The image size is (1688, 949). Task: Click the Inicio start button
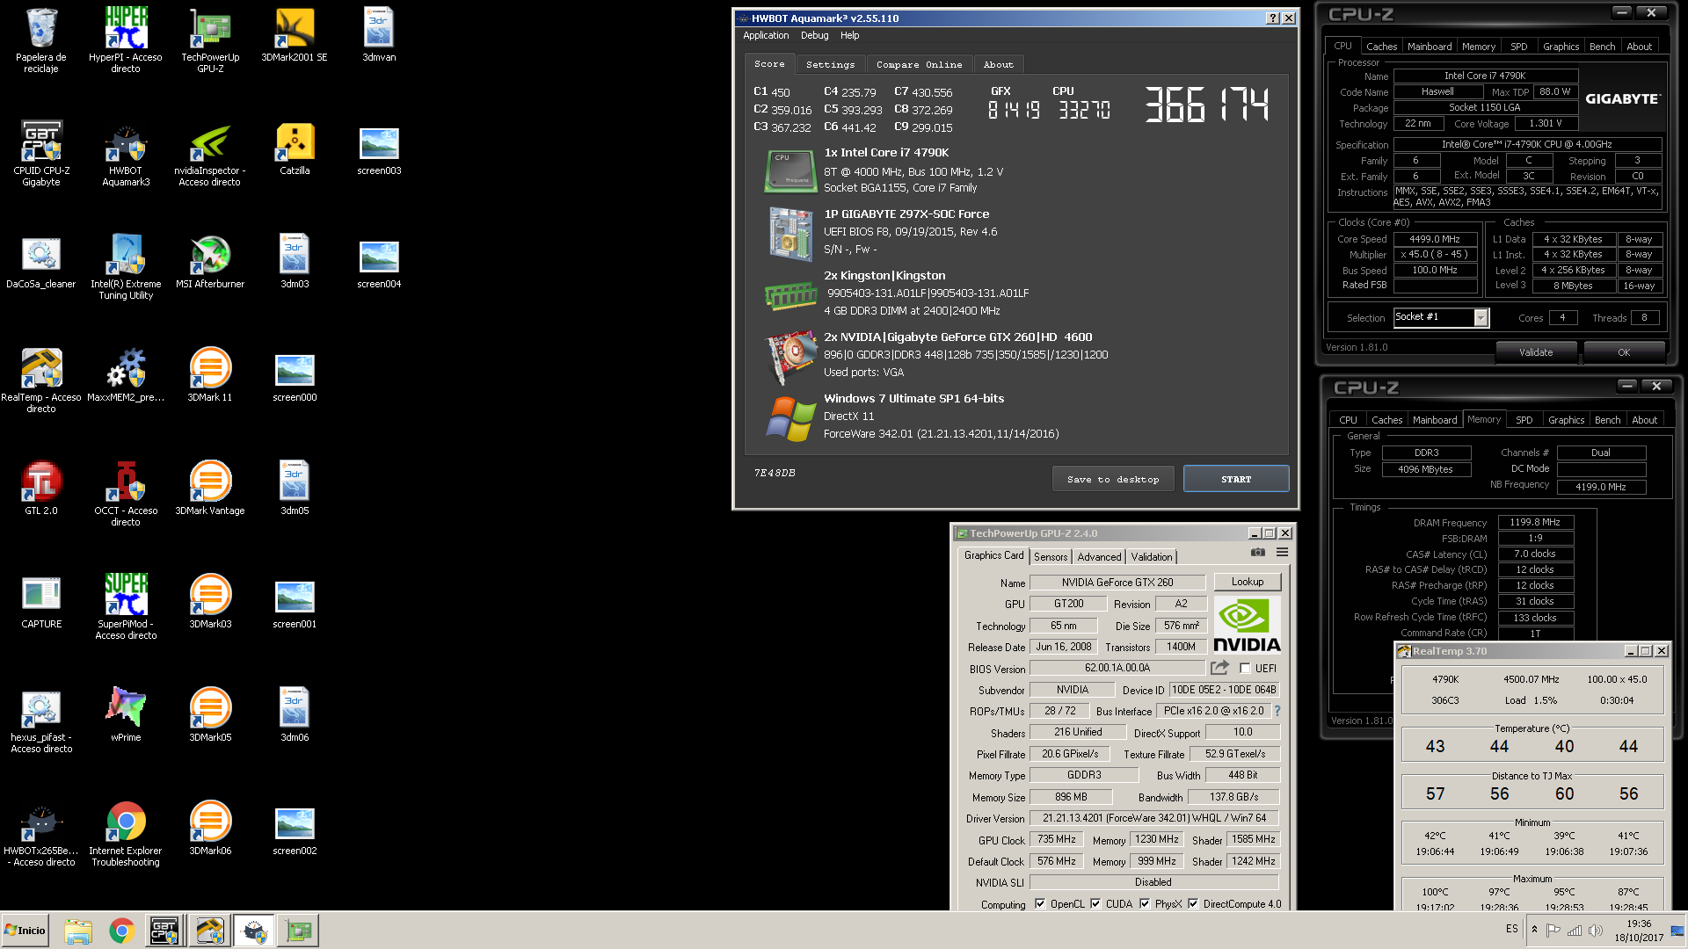click(x=25, y=931)
